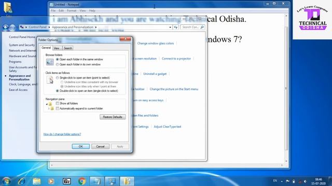Open Ease of Access category
Screen dimensions: 332x186
[x=18, y=90]
